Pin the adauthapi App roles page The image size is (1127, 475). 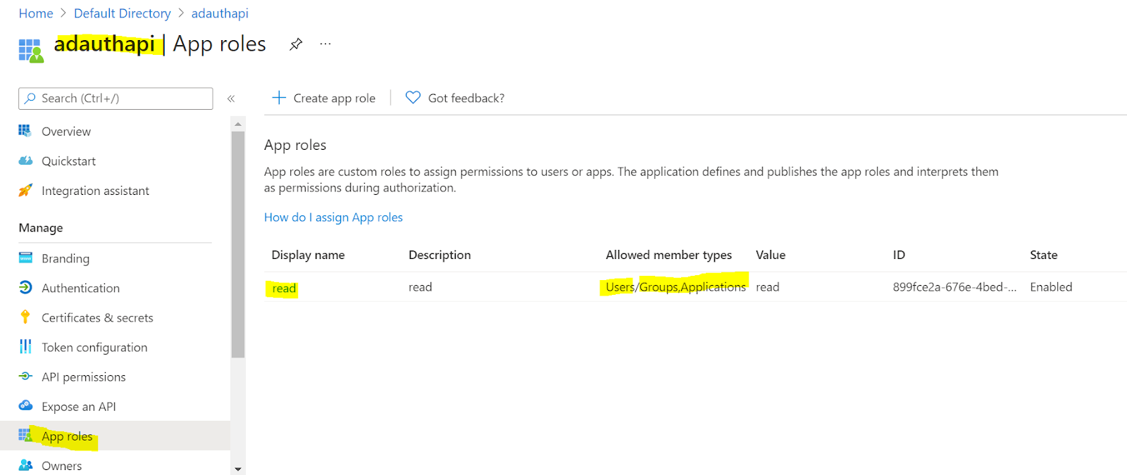pos(296,44)
